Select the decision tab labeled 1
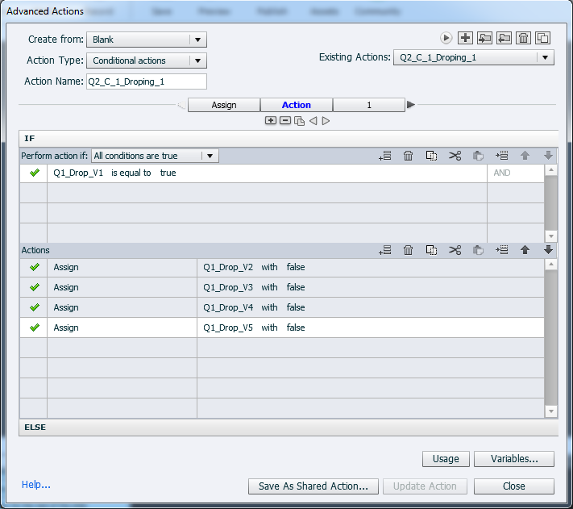 (369, 105)
